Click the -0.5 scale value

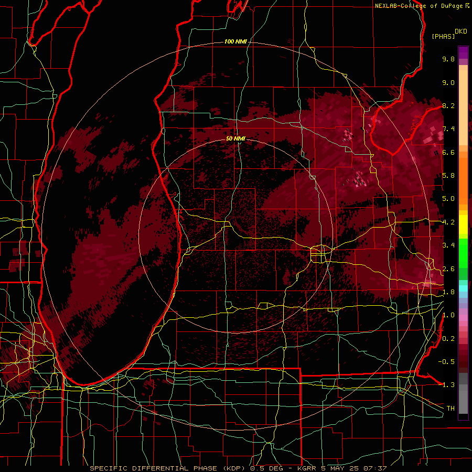446,362
